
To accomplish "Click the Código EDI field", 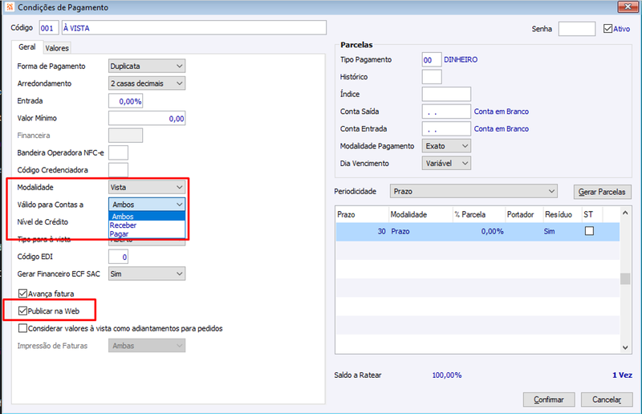I will [118, 257].
